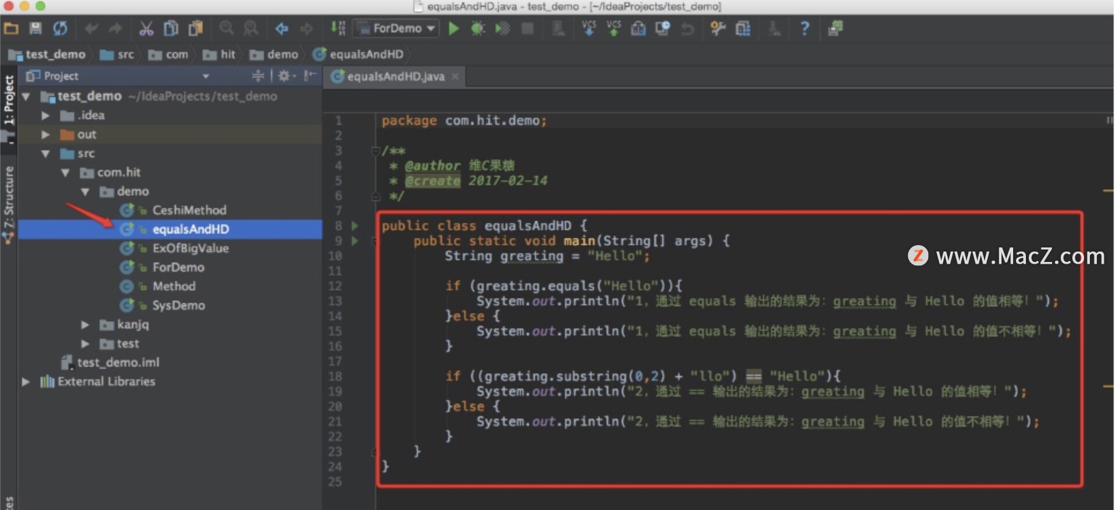
Task: Collapse the test_demo root node
Action: (x=26, y=96)
